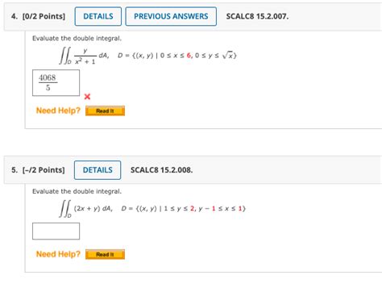Open DETAILS for question 5
The height and width of the screenshot is (296, 382).
[x=98, y=170]
